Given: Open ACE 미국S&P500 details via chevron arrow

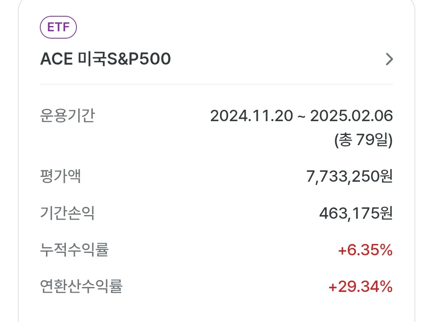Looking at the screenshot, I should [389, 59].
